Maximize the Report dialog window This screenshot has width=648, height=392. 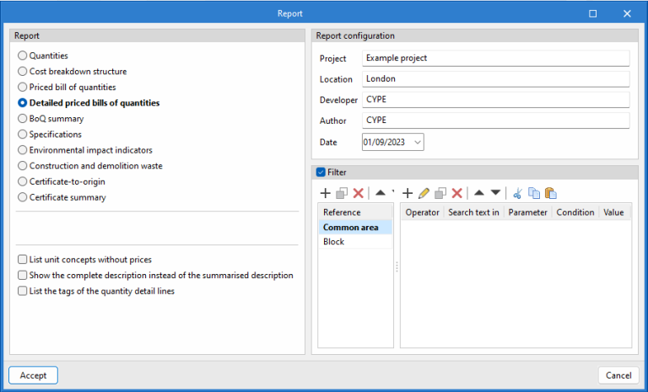[592, 13]
